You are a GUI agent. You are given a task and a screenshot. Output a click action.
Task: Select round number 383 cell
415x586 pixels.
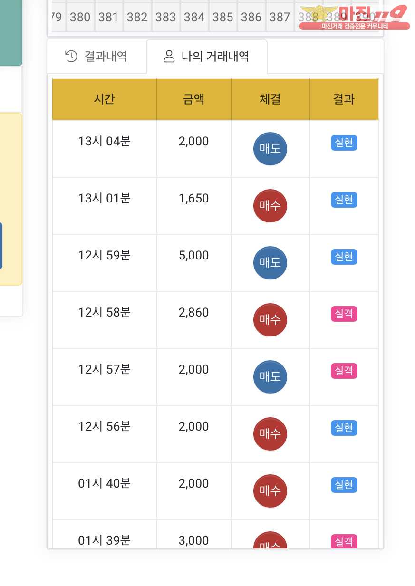pyautogui.click(x=165, y=18)
